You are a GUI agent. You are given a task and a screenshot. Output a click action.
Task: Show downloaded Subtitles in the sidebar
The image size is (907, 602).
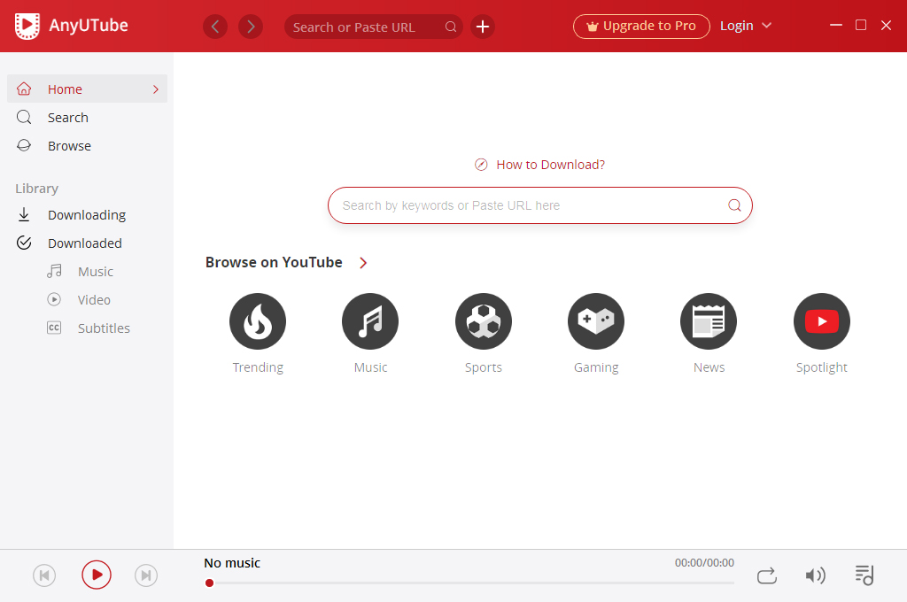click(88, 328)
